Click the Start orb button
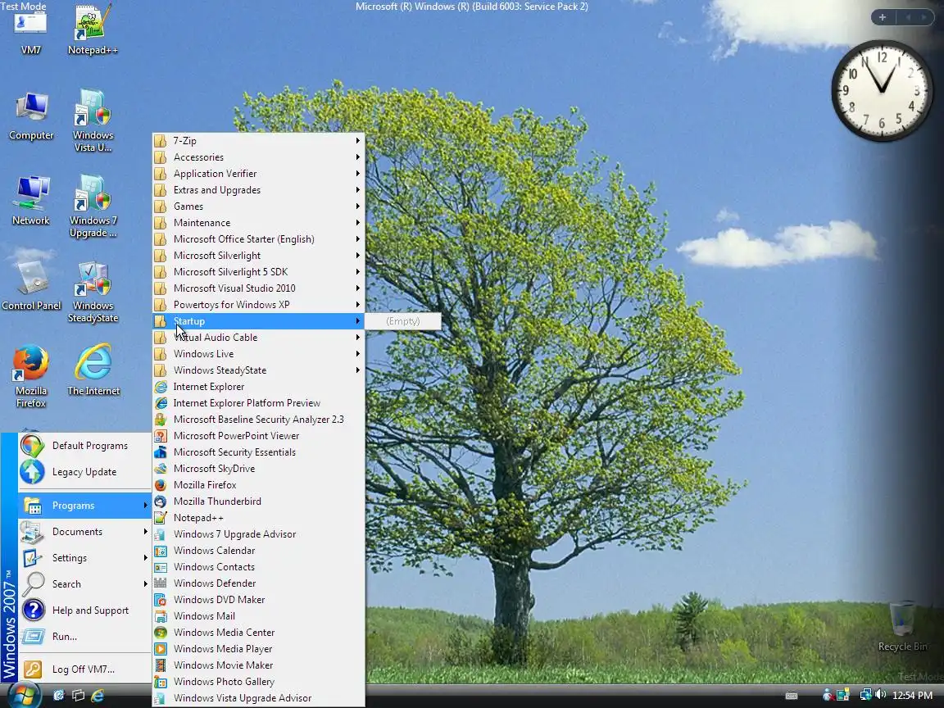 click(x=24, y=695)
